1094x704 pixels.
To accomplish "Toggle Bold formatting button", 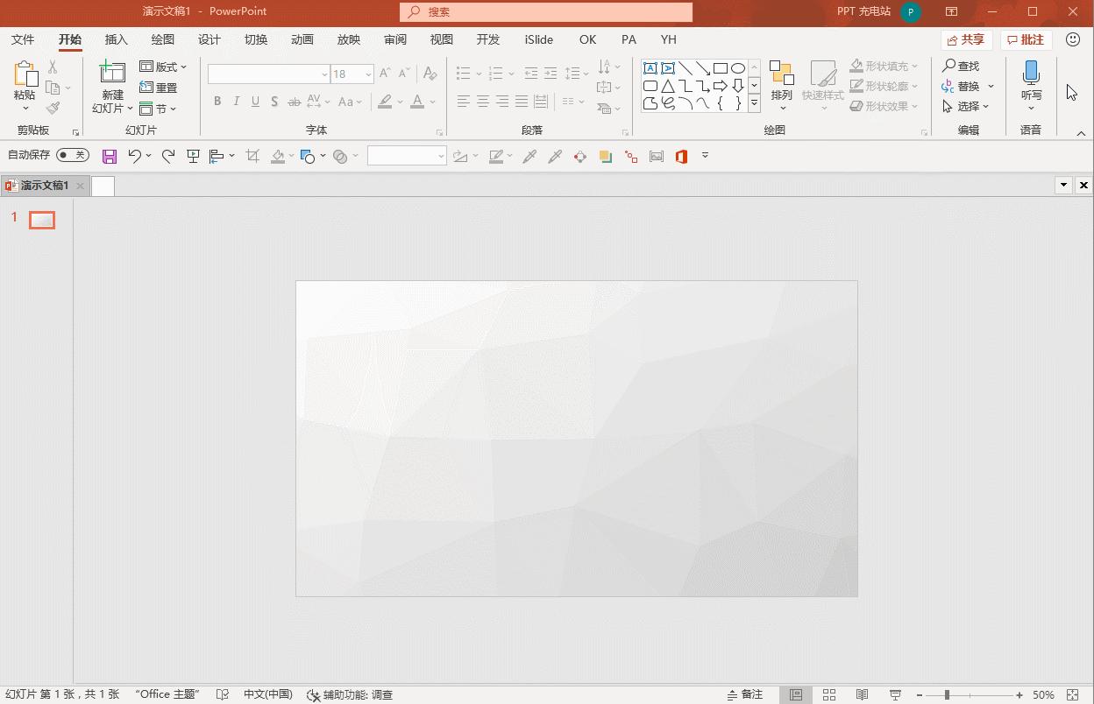I will pyautogui.click(x=217, y=102).
